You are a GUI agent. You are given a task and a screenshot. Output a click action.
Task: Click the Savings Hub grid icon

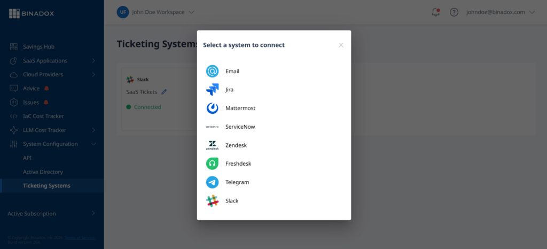[13, 46]
